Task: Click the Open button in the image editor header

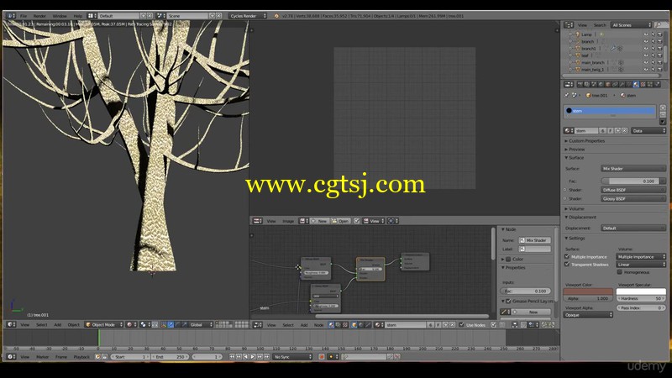Action: point(340,221)
